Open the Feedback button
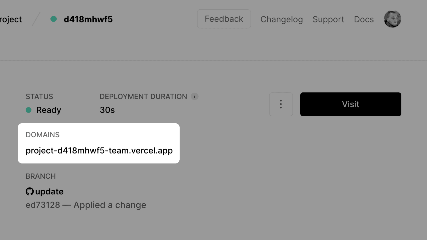This screenshot has height=240, width=427. pyautogui.click(x=224, y=19)
